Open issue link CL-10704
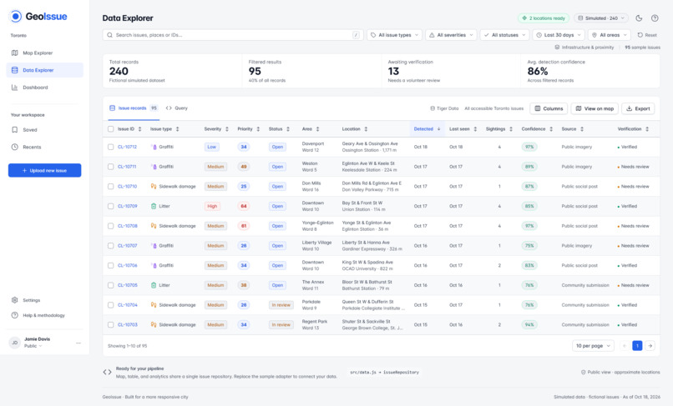Viewport: 673px width, 406px height. [128, 305]
